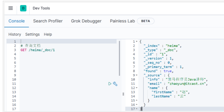
Task: Collapse the _source block at line 9
Action: click(x=137, y=75)
